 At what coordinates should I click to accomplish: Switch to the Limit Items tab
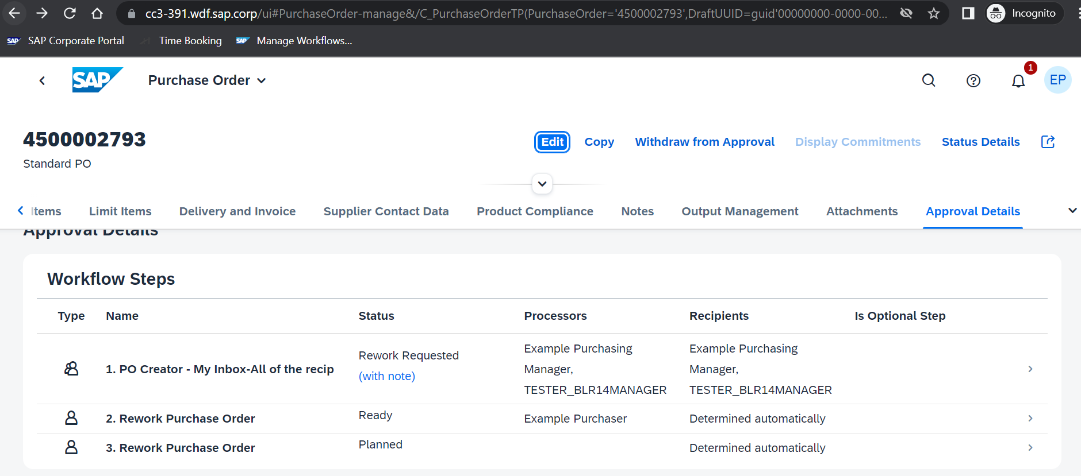[120, 211]
